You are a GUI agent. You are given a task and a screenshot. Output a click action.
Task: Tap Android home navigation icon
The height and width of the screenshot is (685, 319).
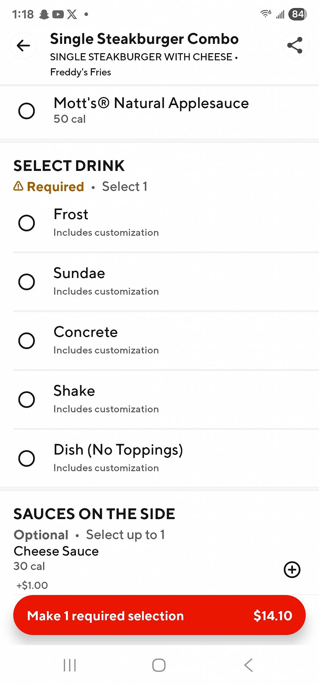point(159,665)
